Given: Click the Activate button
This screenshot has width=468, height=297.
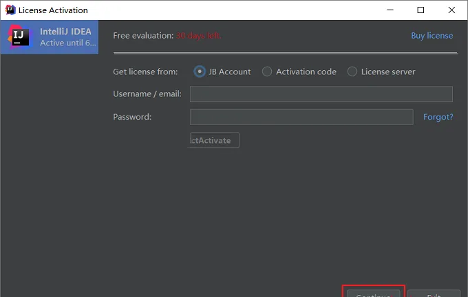Looking at the screenshot, I should [215, 140].
